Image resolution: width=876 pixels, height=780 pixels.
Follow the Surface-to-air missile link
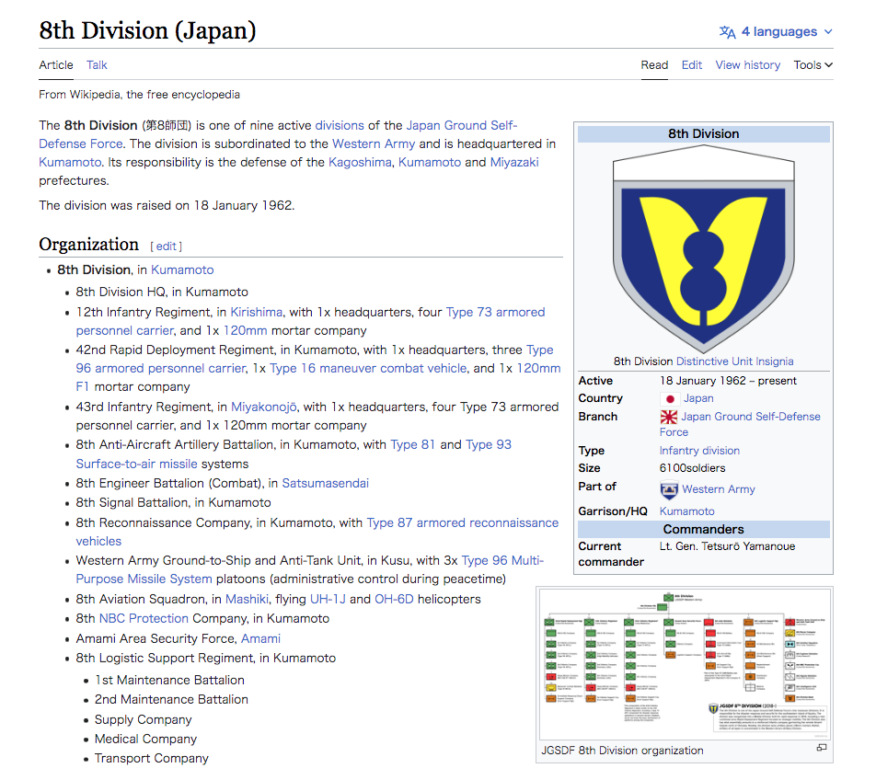point(136,464)
